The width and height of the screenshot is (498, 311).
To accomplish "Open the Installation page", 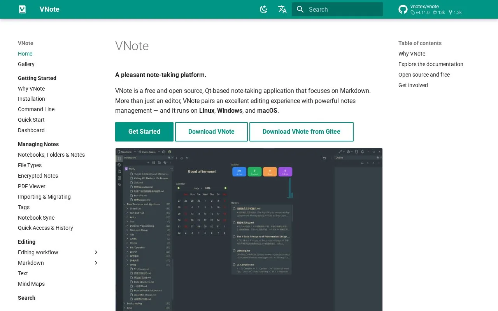I will 32,99.
